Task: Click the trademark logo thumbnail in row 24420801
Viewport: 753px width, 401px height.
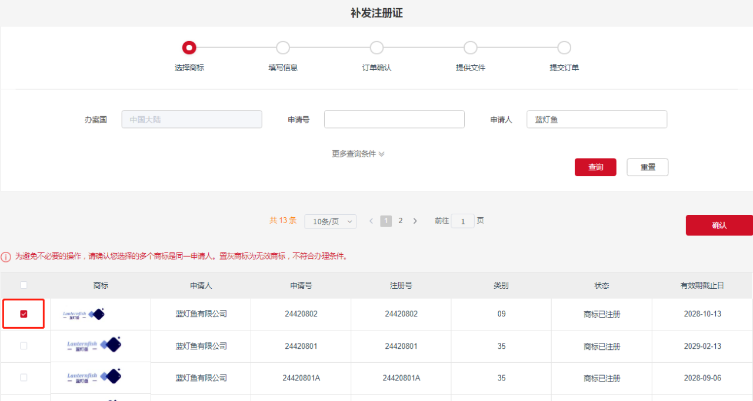Action: [x=94, y=345]
